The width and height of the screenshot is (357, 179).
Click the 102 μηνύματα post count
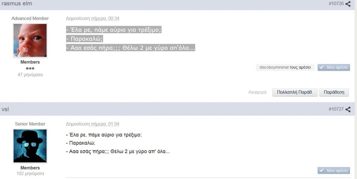tap(30, 173)
